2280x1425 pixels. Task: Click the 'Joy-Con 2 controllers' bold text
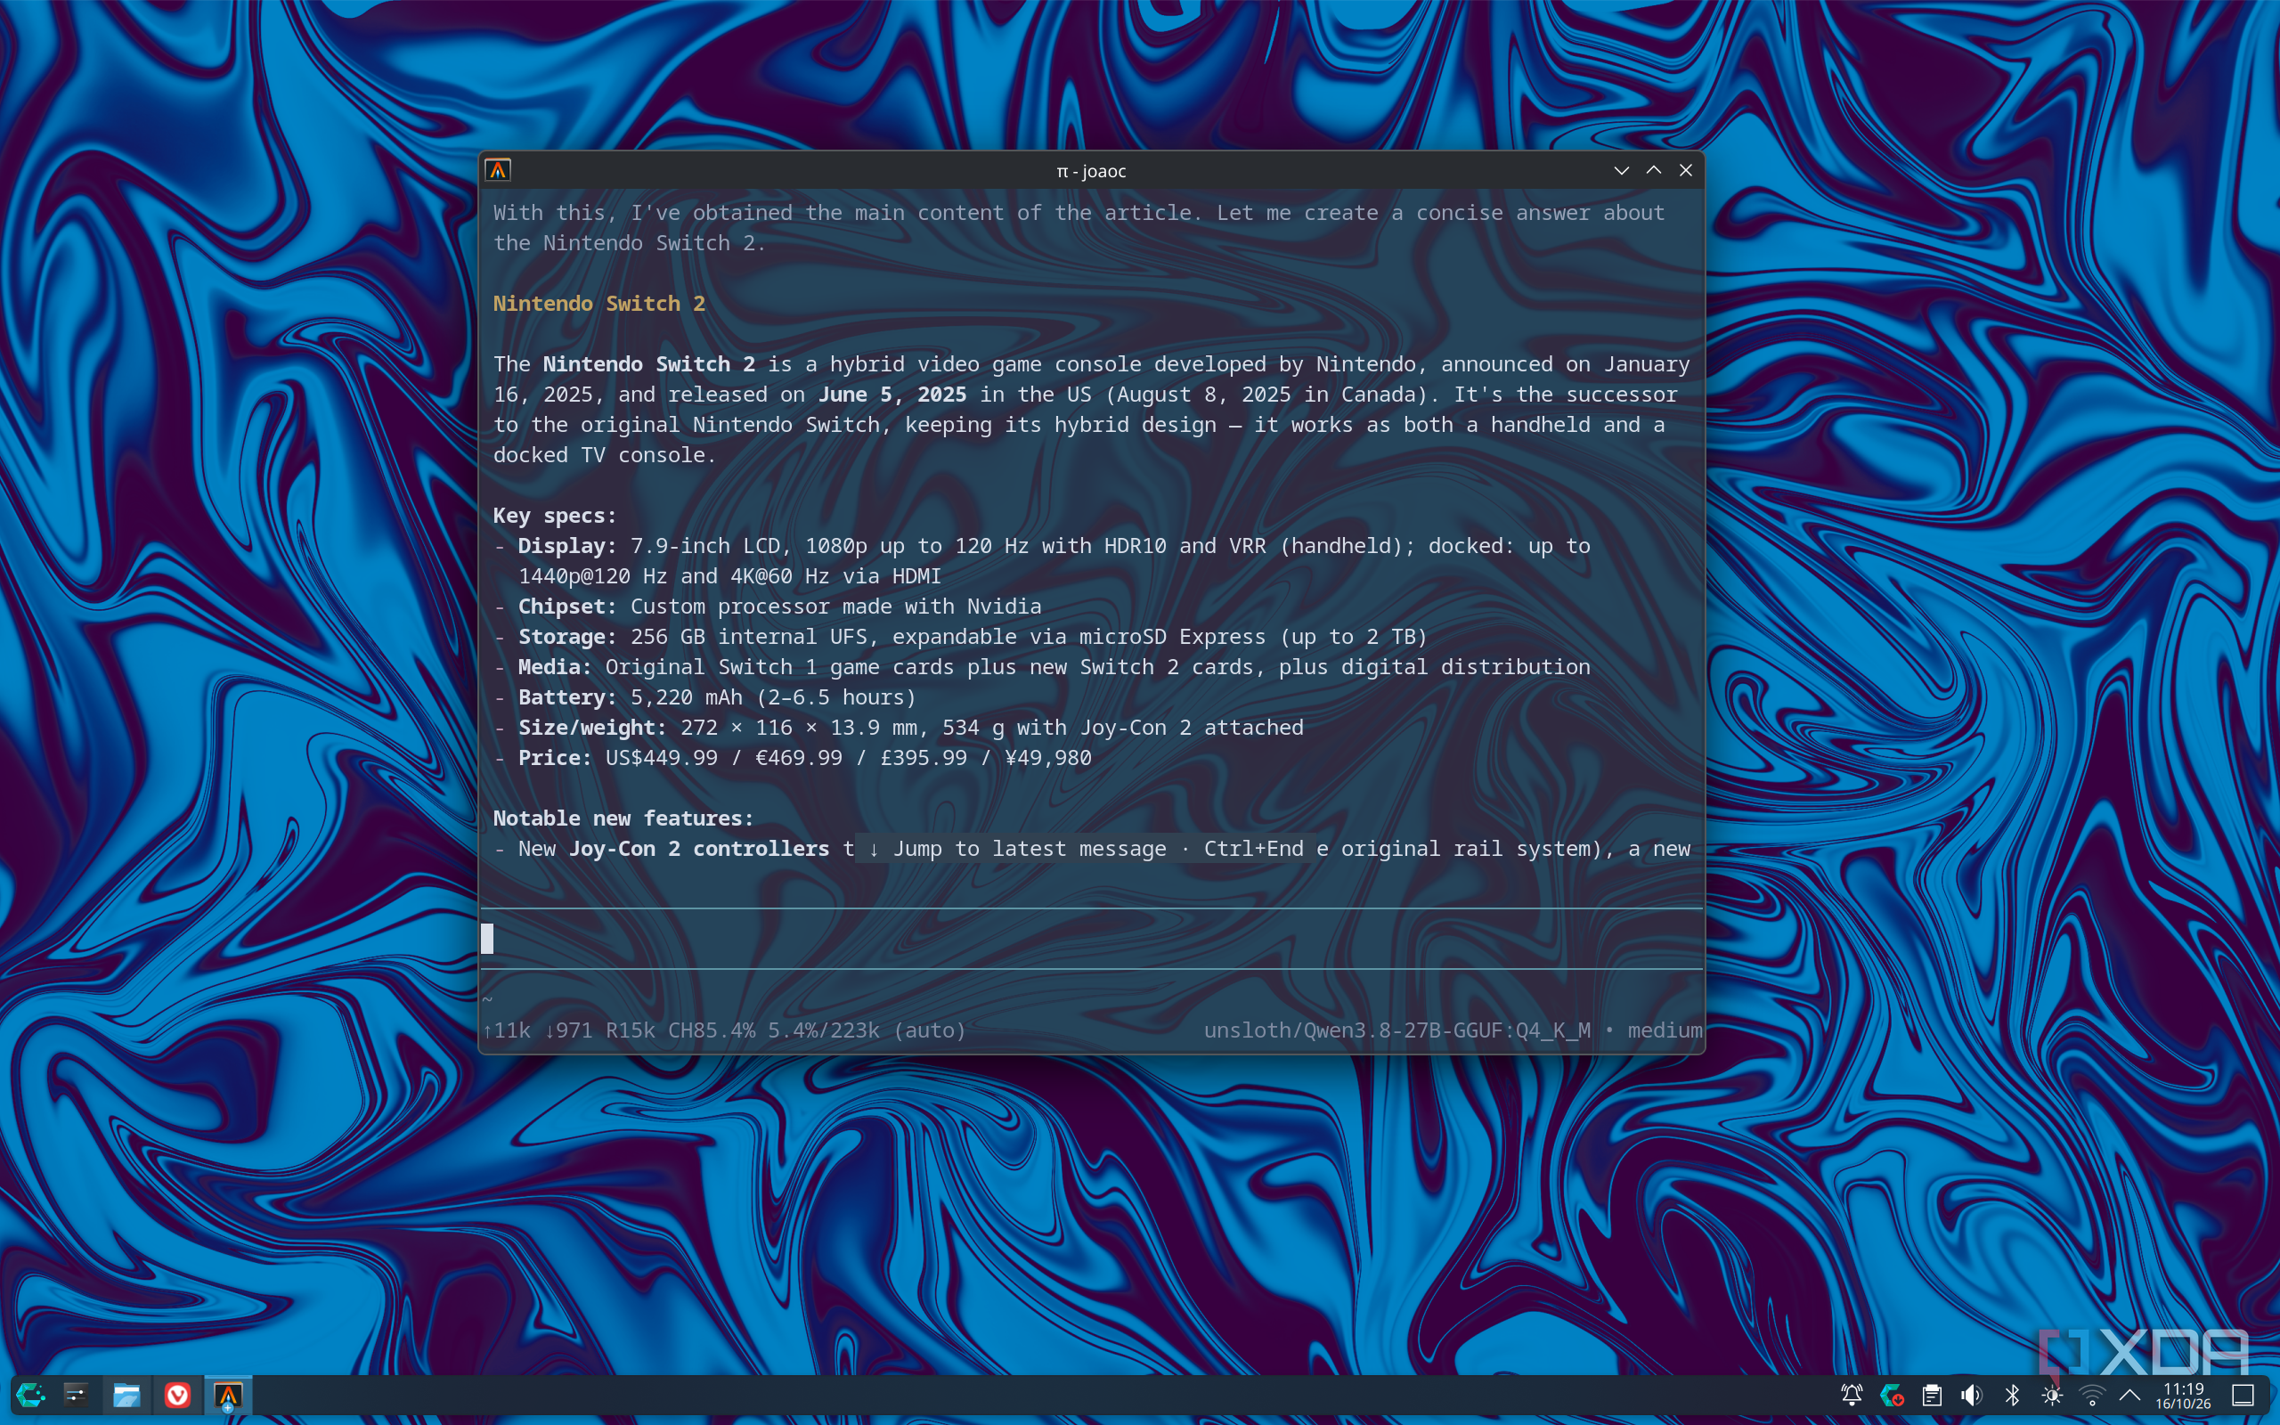(x=699, y=848)
